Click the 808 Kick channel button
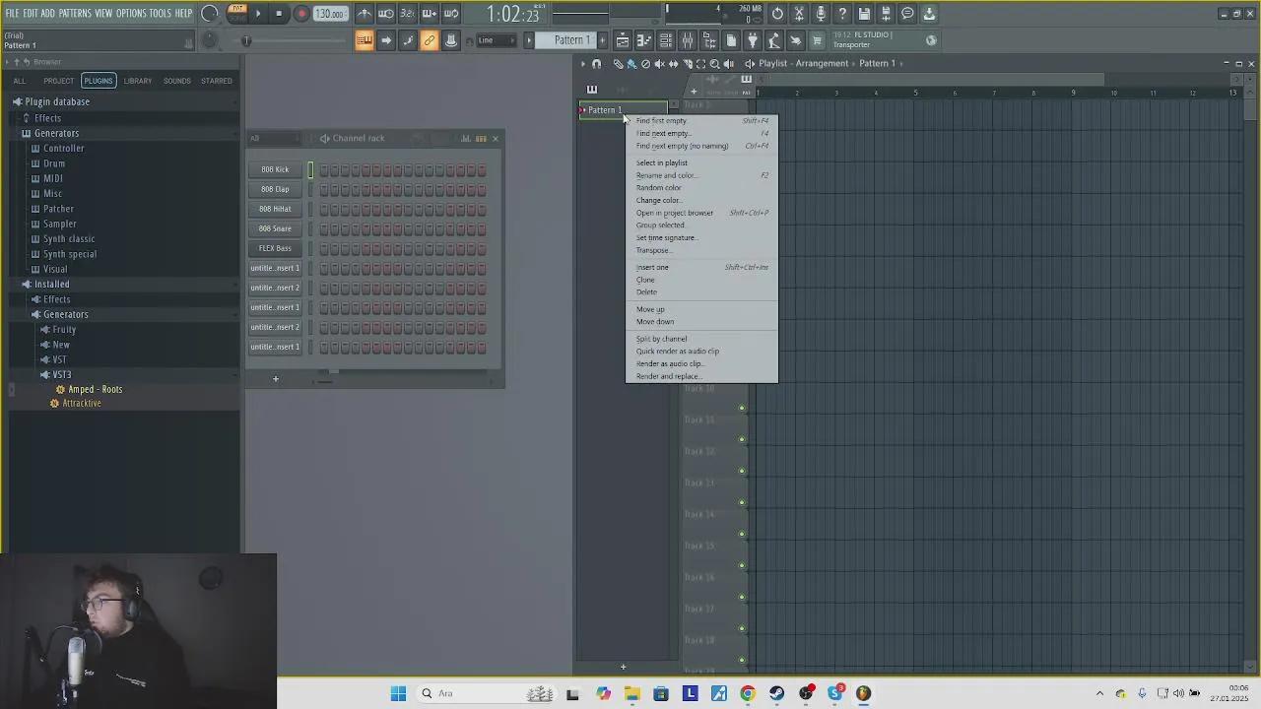This screenshot has height=709, width=1261. [275, 169]
